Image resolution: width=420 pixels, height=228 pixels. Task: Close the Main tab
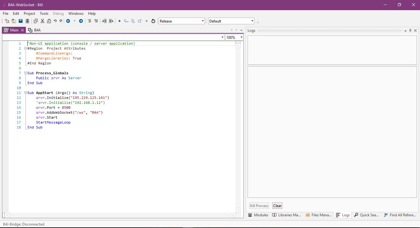(x=22, y=30)
